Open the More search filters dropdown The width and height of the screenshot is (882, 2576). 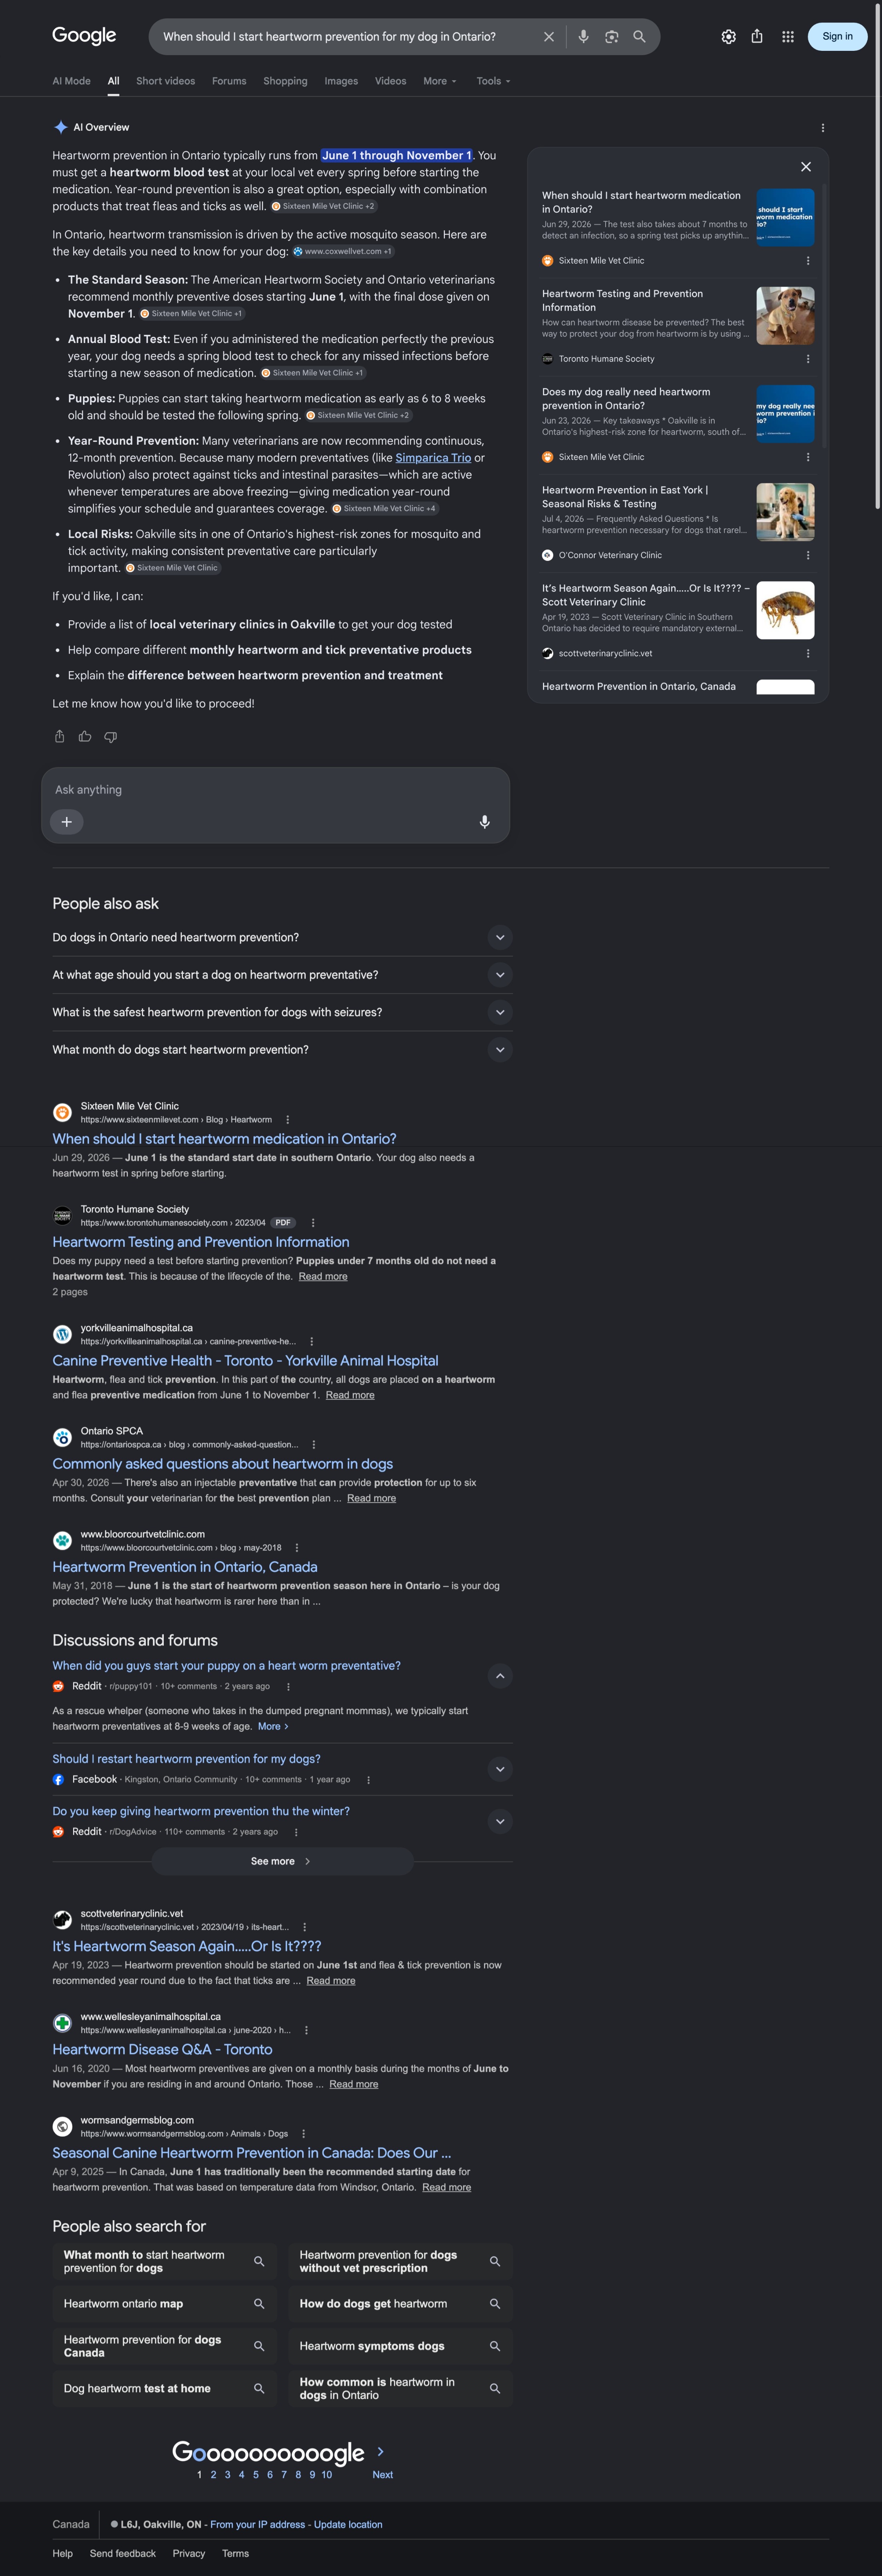(x=440, y=81)
